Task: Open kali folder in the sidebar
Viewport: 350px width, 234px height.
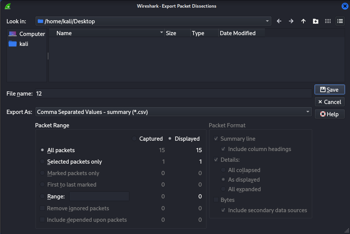Action: (x=18, y=44)
